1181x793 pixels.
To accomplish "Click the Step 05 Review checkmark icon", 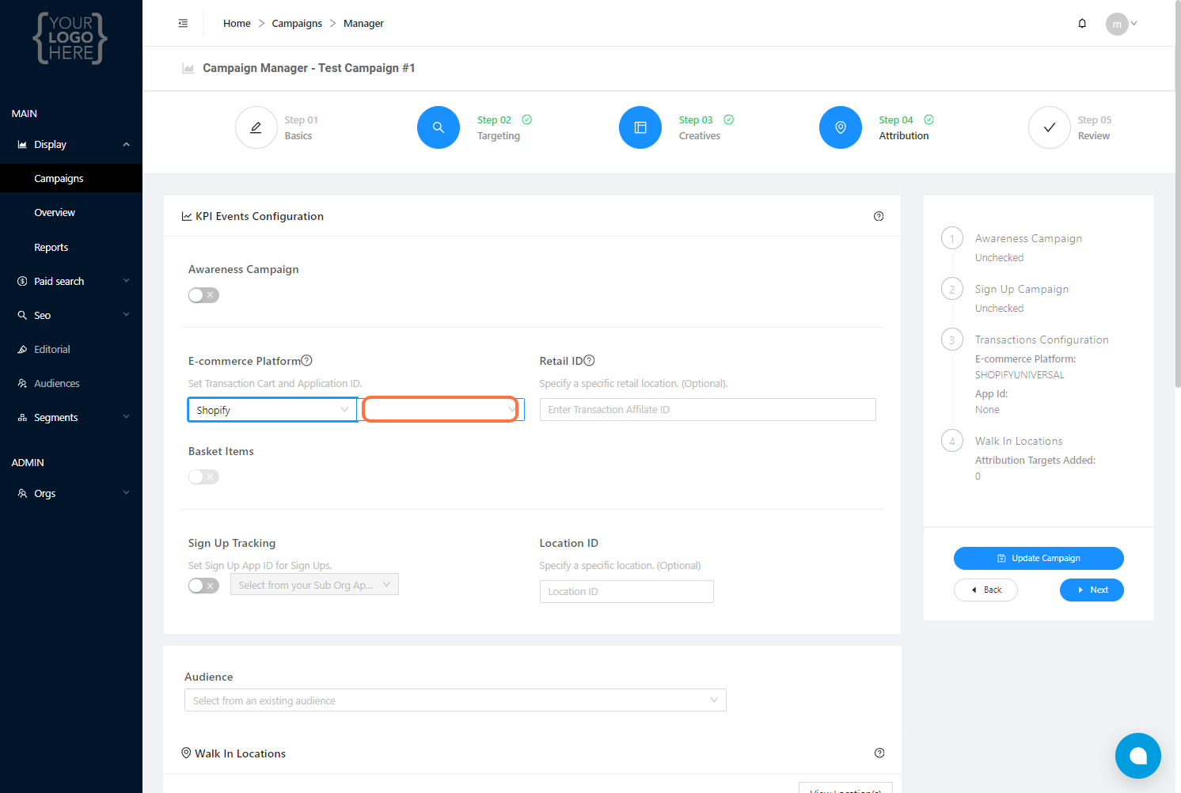I will (x=1050, y=127).
